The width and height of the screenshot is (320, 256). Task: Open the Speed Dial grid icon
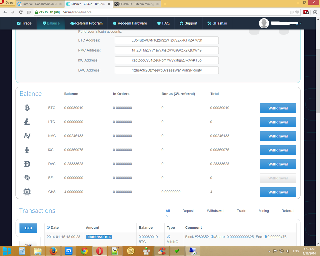pos(29,12)
